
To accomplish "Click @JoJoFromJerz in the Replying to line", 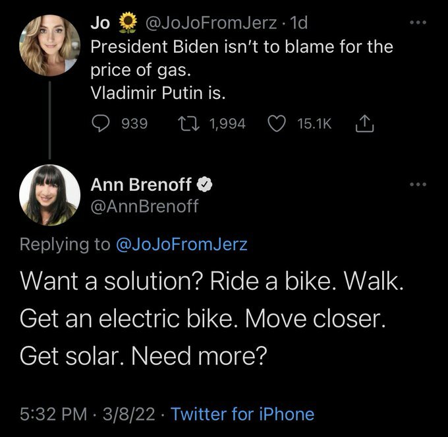I will [x=182, y=244].
